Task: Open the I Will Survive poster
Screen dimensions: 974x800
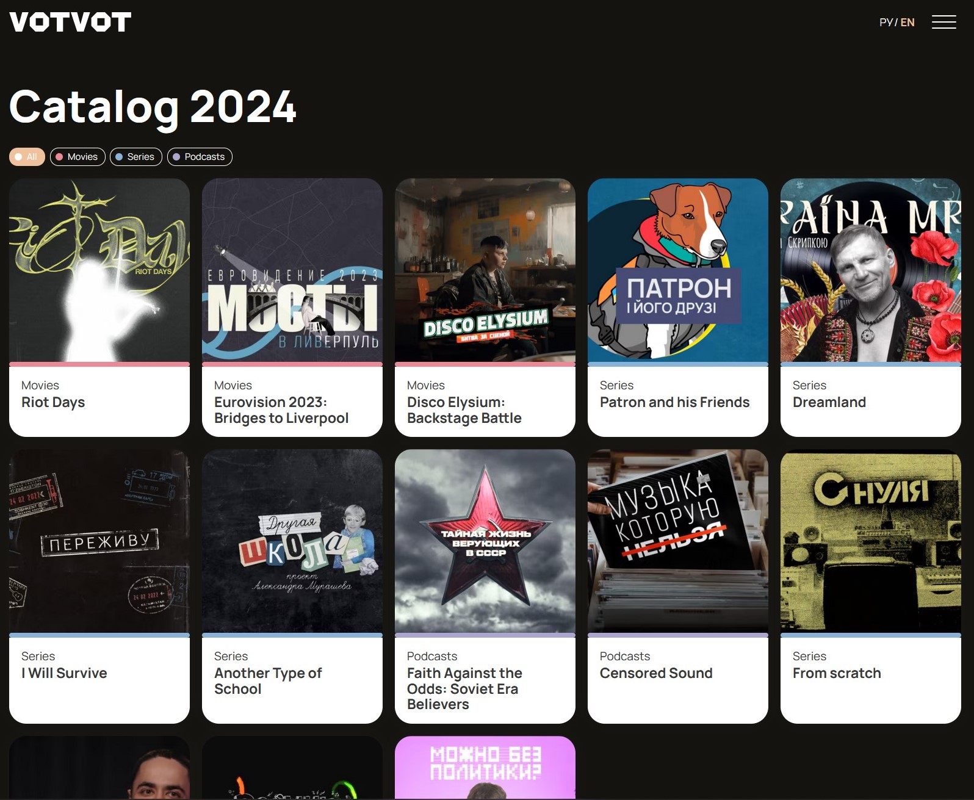Action: (99, 541)
